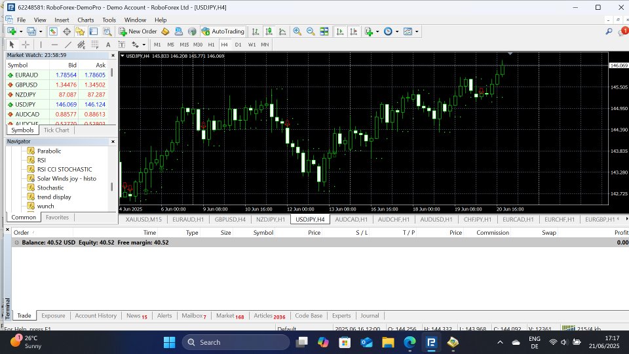Zoom in on the chart with magnifier plus
Viewport: 629px width, 354px height.
point(297,31)
